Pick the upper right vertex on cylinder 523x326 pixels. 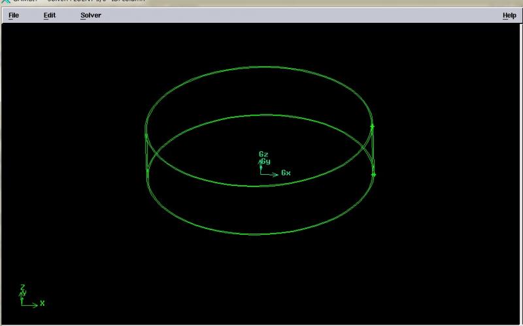click(372, 126)
